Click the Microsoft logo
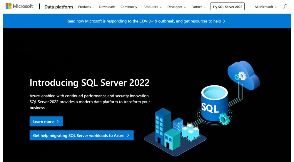This screenshot has width=294, height=162. [19, 6]
